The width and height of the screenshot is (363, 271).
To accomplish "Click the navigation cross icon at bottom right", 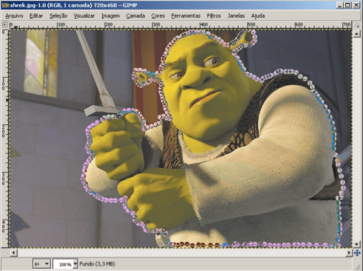I will click(x=357, y=253).
